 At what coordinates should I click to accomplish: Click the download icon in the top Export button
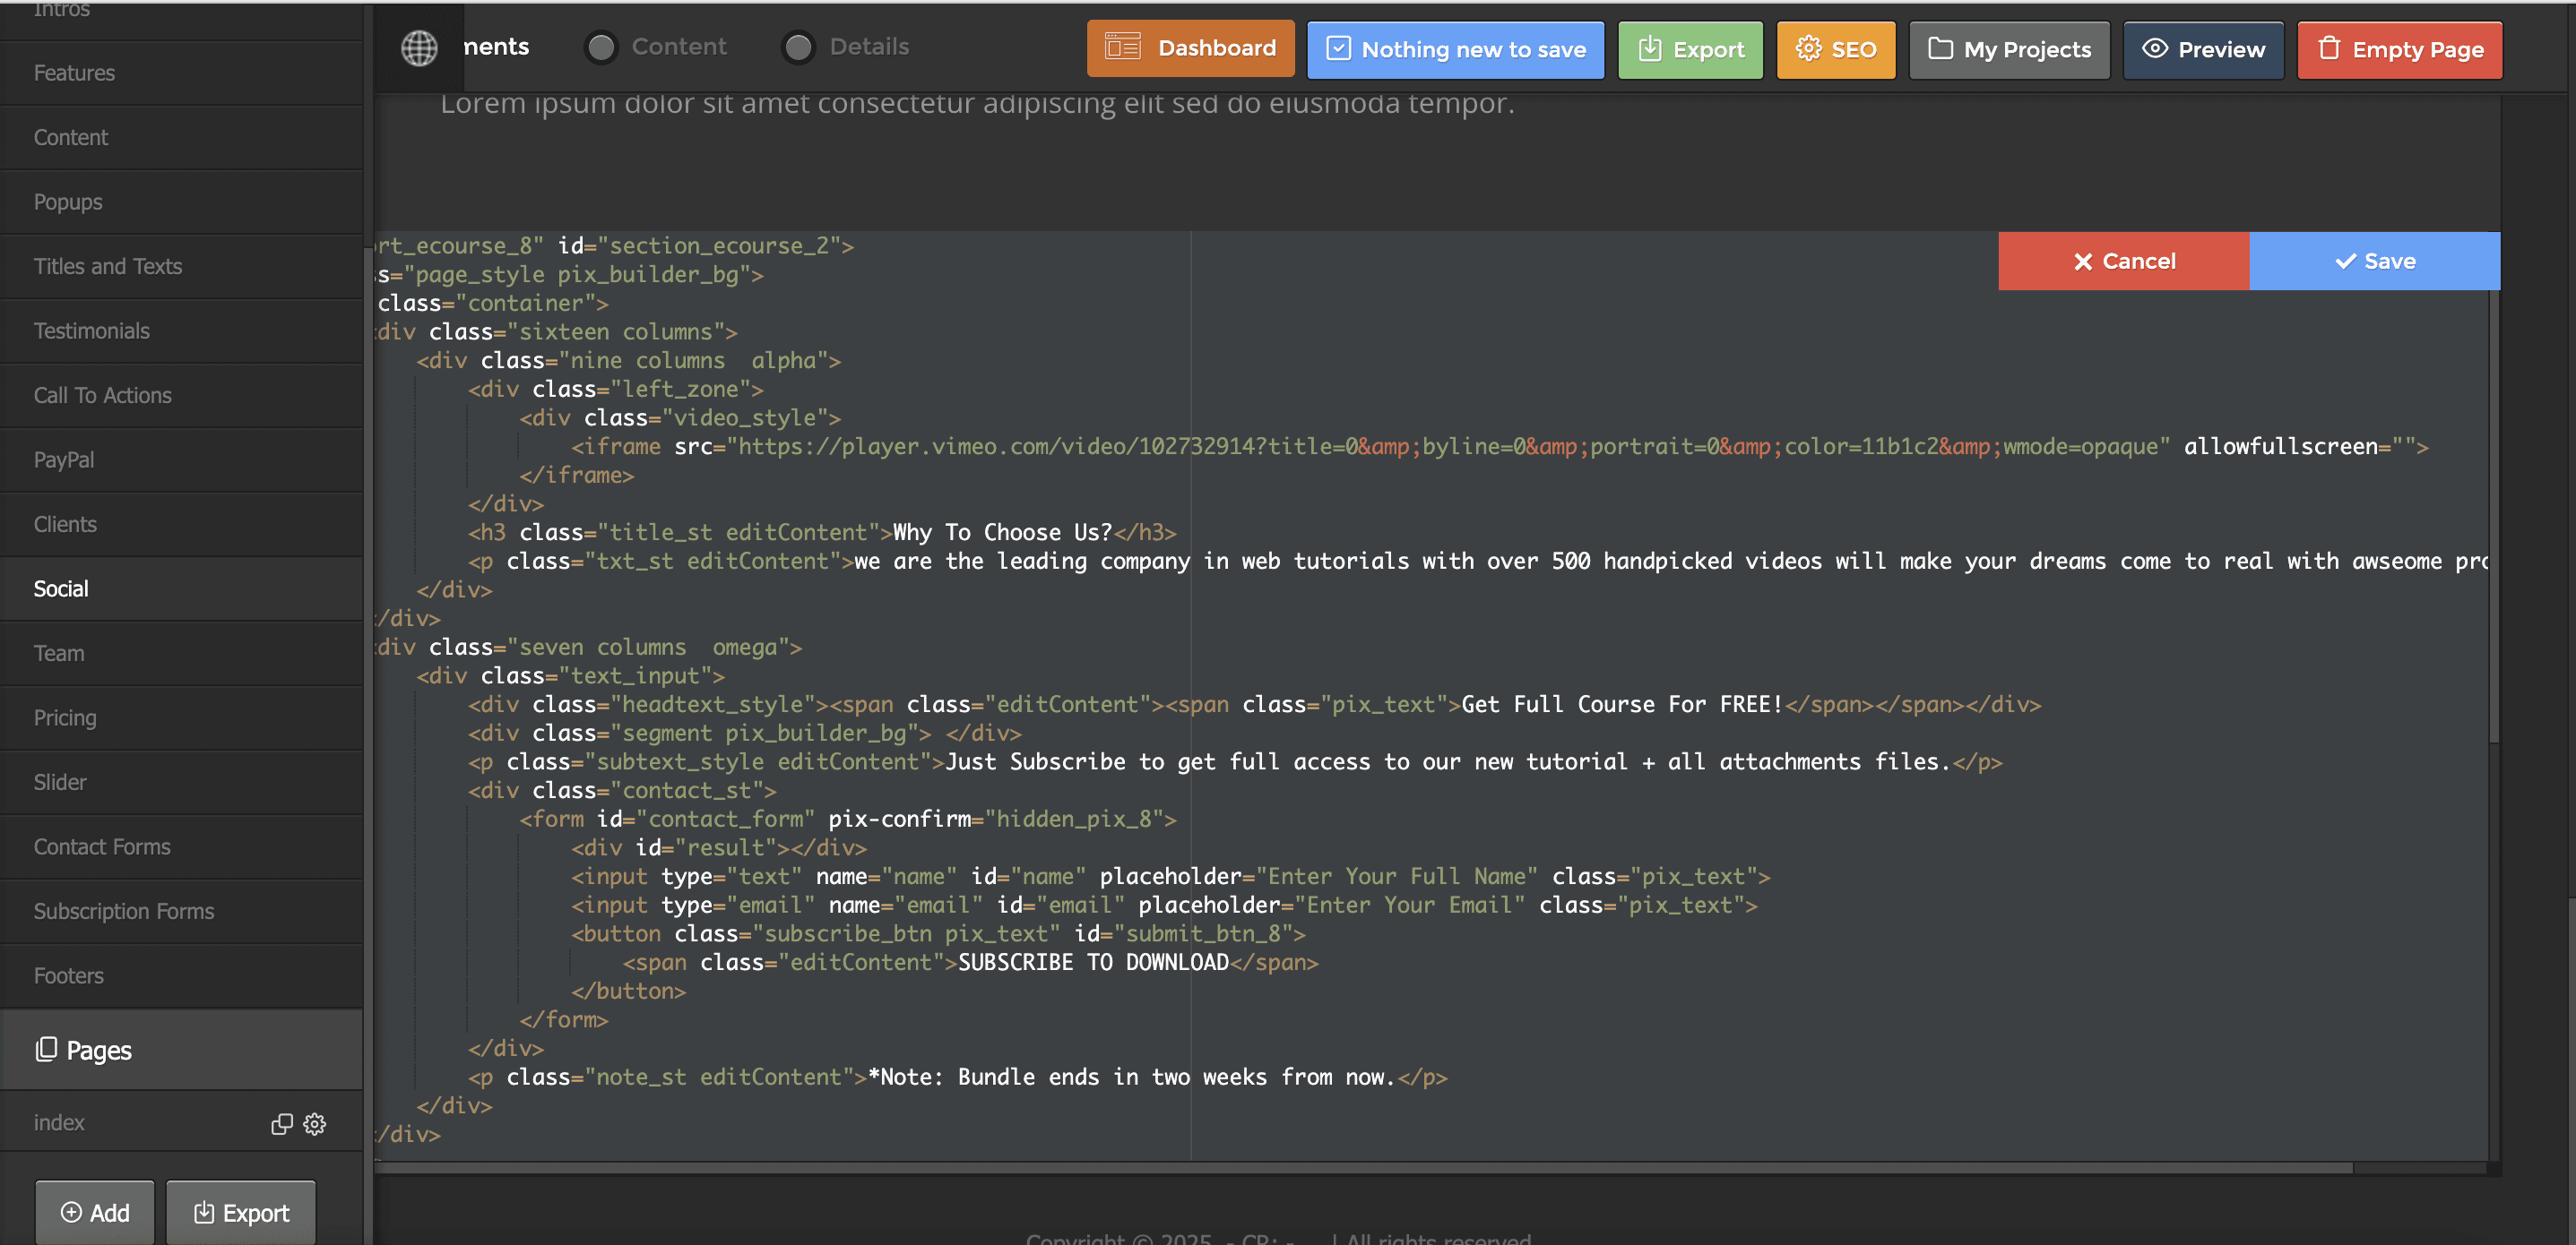coord(1650,49)
